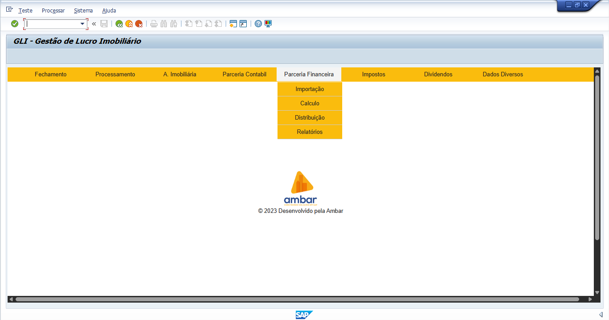Collapse the command field with double chevron
Viewport: 609px width, 320px height.
[94, 24]
